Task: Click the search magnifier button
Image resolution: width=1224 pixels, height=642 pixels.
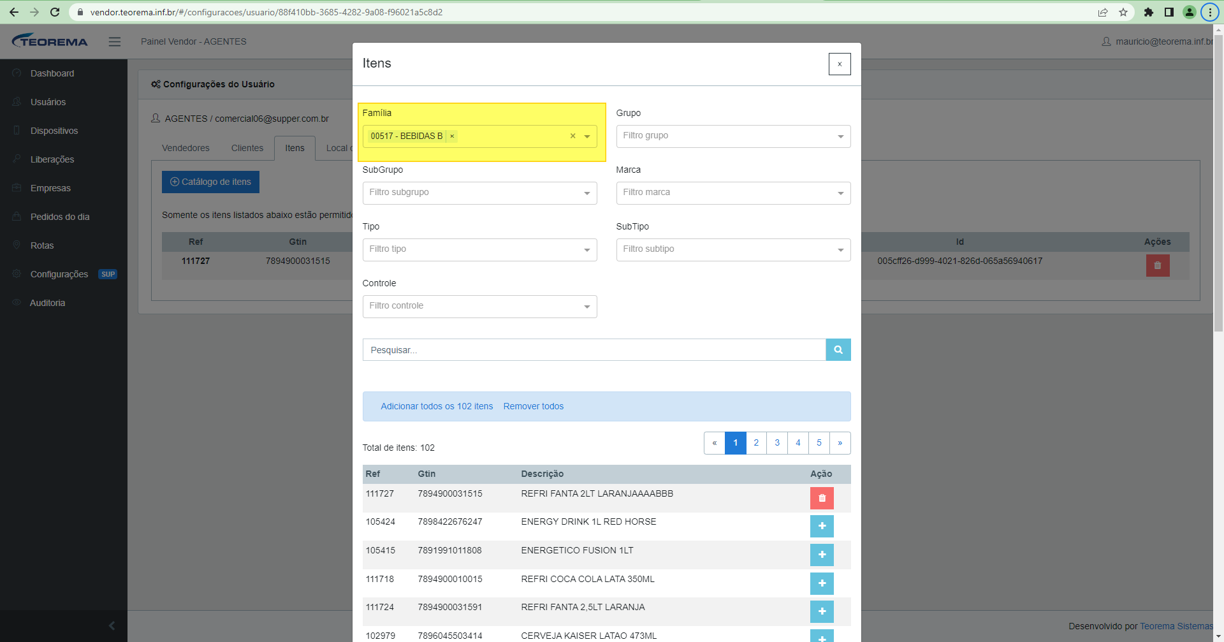Action: 838,350
